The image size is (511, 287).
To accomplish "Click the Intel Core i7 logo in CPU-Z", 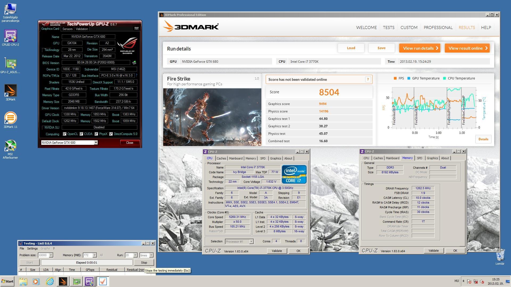I will pos(294,174).
